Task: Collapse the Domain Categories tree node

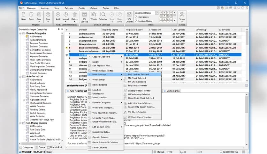Action: click(20, 33)
